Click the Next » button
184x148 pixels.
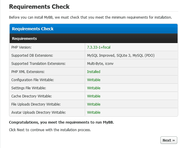pyautogui.click(x=169, y=140)
